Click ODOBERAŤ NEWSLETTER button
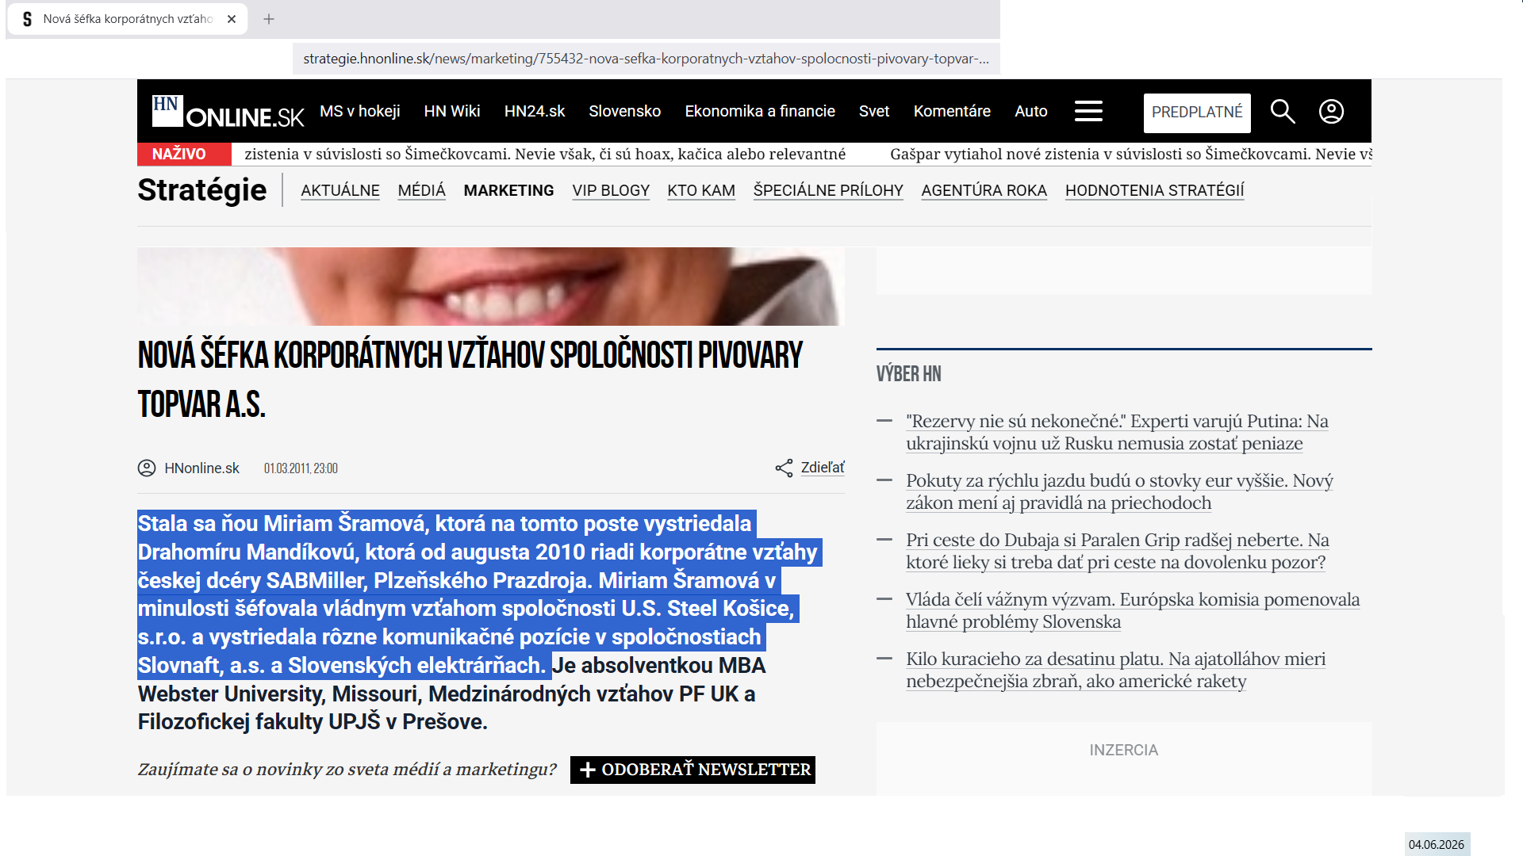The width and height of the screenshot is (1523, 856). (x=692, y=770)
